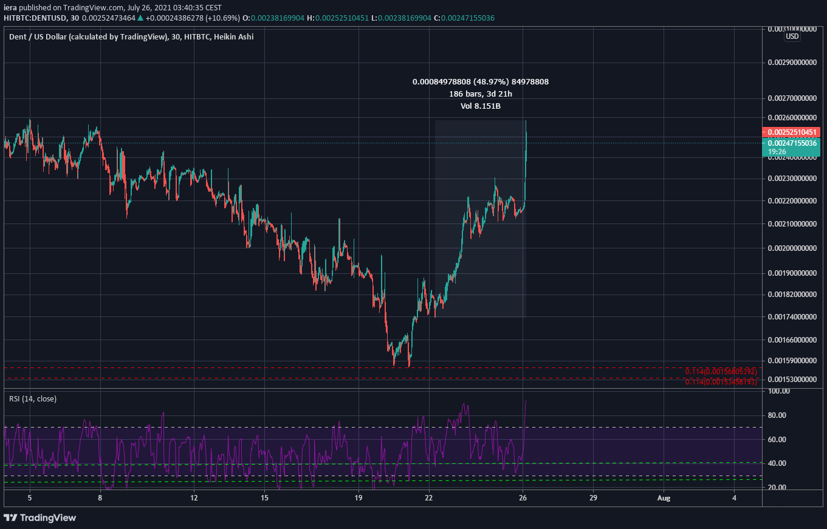Click the green 0.00247155036 current price tag
The height and width of the screenshot is (529, 827).
(791, 143)
